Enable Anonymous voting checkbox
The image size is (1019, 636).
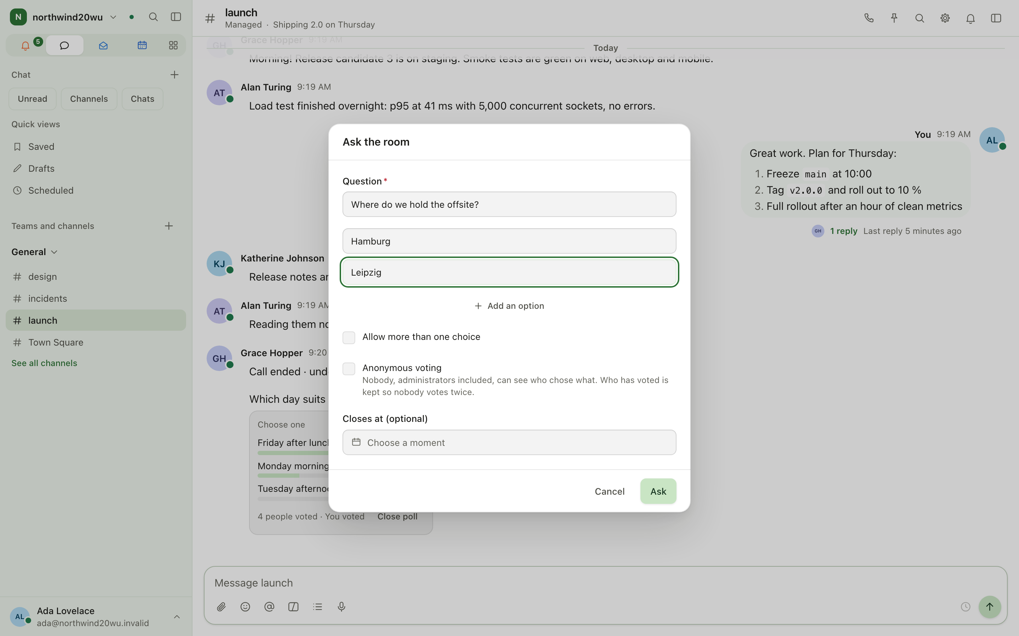point(349,369)
